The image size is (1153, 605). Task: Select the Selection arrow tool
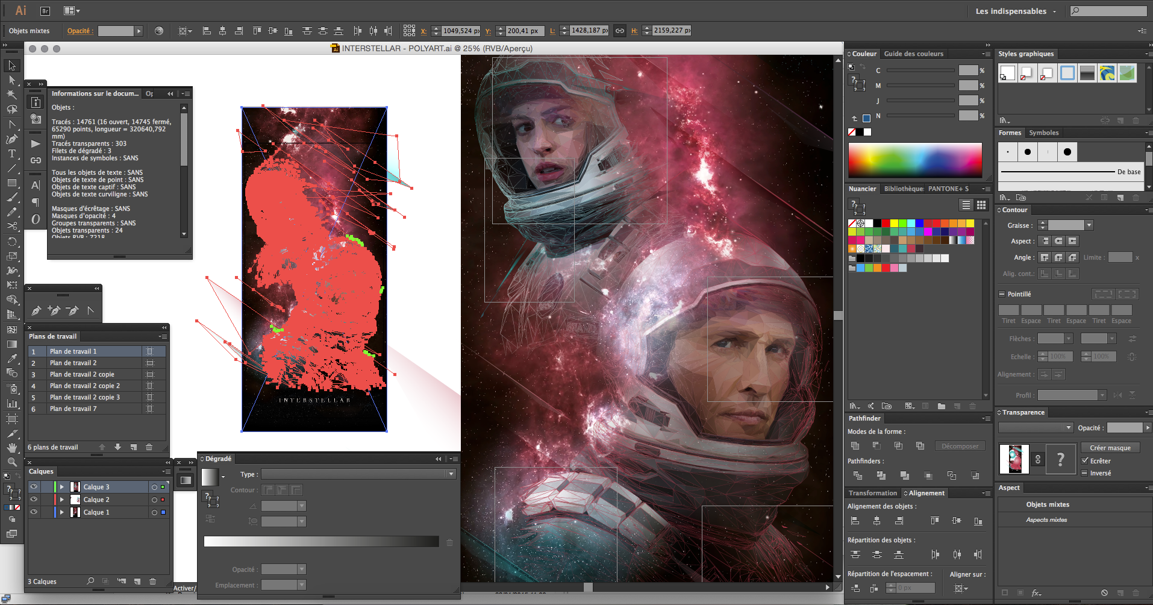(11, 66)
